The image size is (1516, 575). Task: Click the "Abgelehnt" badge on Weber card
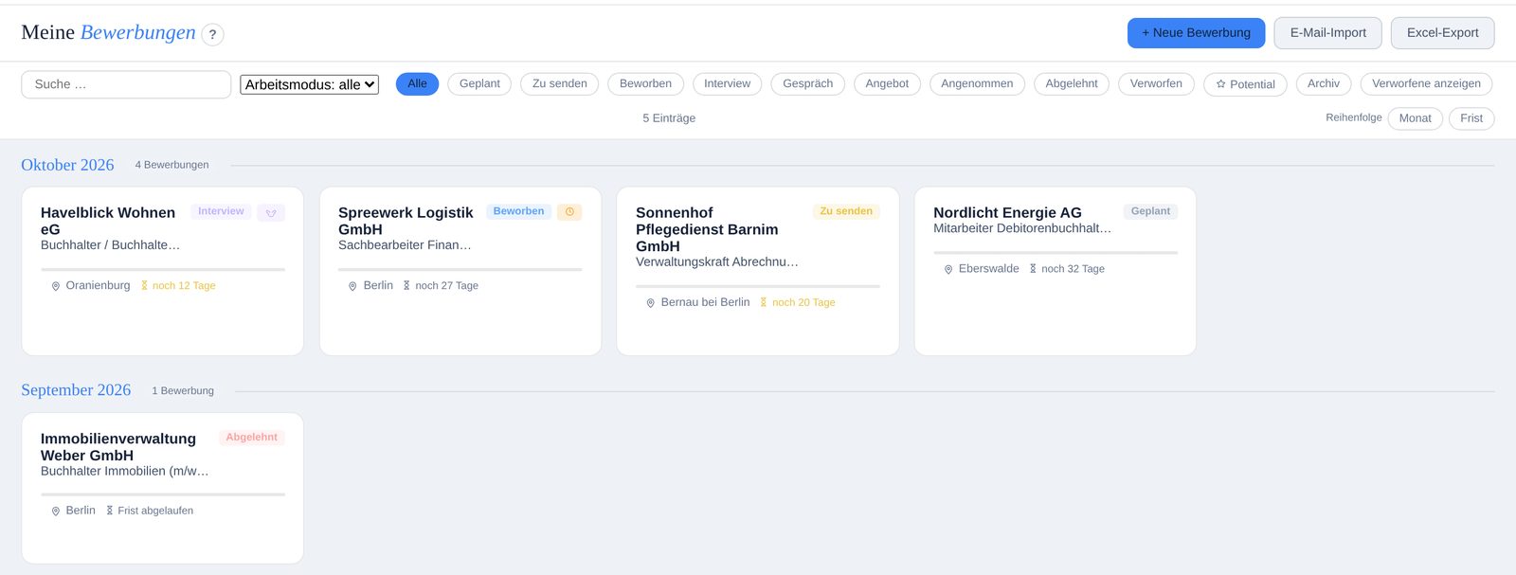click(252, 438)
